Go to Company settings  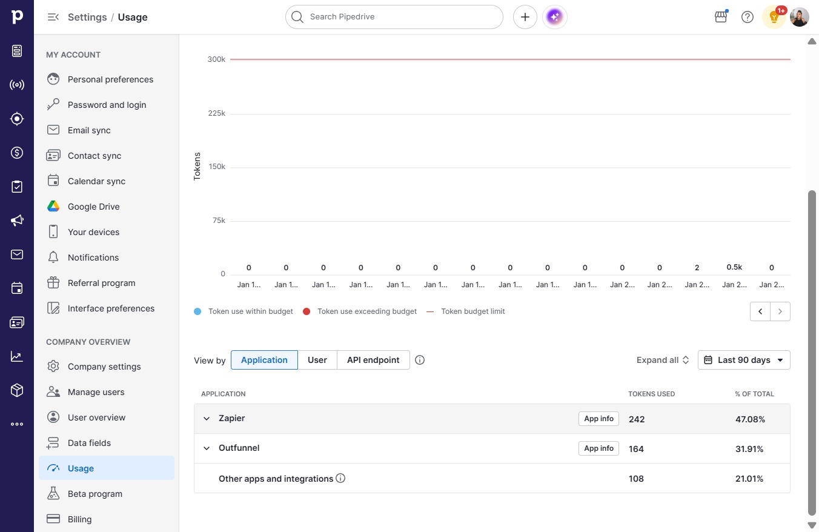[107, 367]
